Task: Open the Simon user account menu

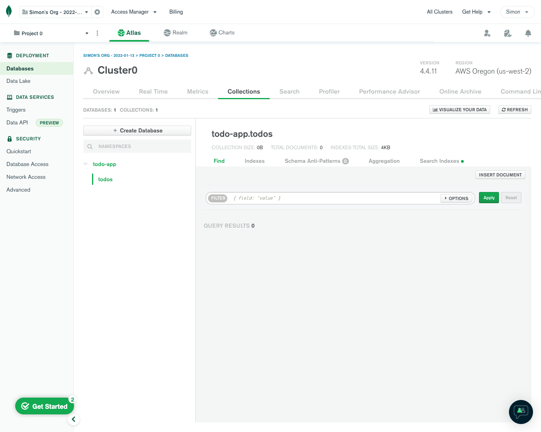Action: click(x=517, y=12)
